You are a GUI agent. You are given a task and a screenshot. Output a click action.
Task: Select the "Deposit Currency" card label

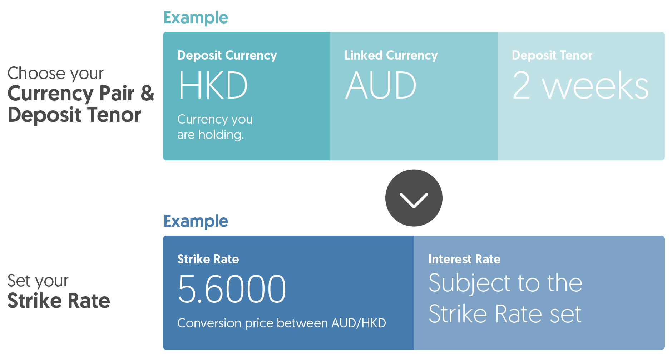tap(227, 55)
